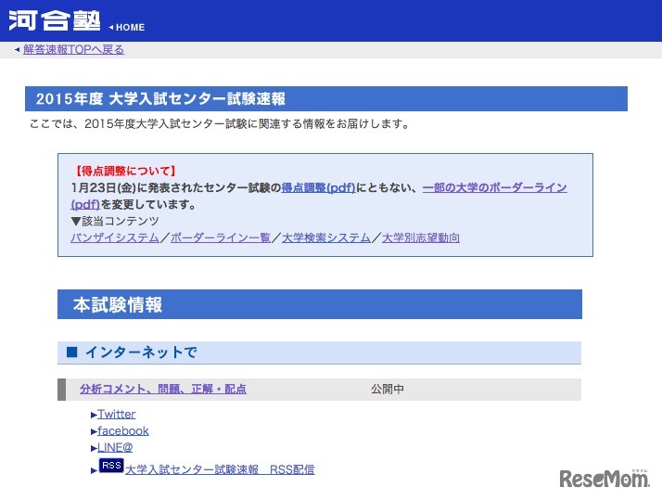Go to HOME link in header
662x500 pixels.
click(127, 28)
